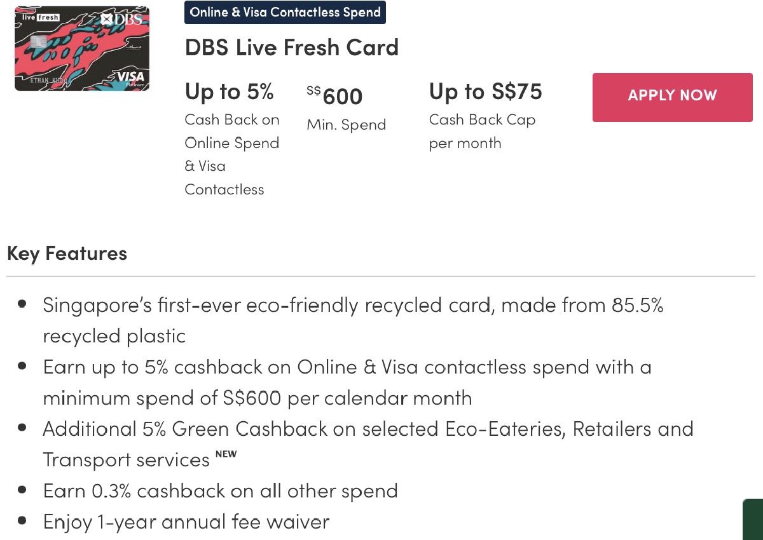Click the live fresh logo on the card

coord(40,18)
